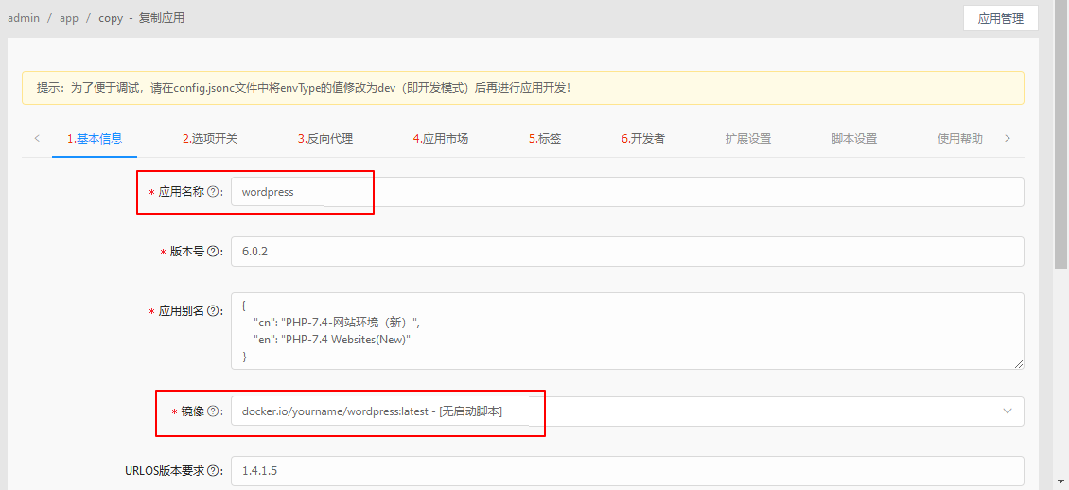Go to the 5.标签 tab
This screenshot has width=1069, height=490.
pyautogui.click(x=545, y=139)
